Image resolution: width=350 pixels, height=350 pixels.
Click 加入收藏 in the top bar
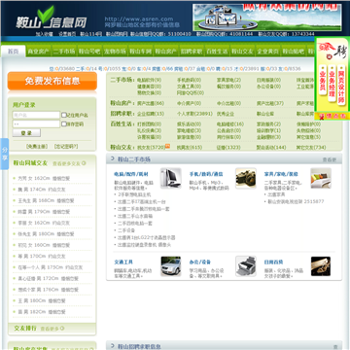tap(44, 34)
